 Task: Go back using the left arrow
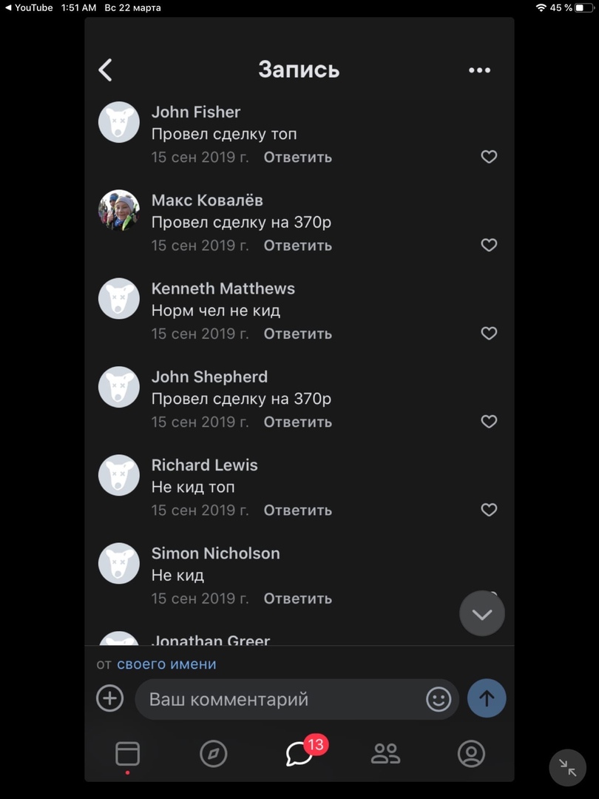(x=106, y=70)
